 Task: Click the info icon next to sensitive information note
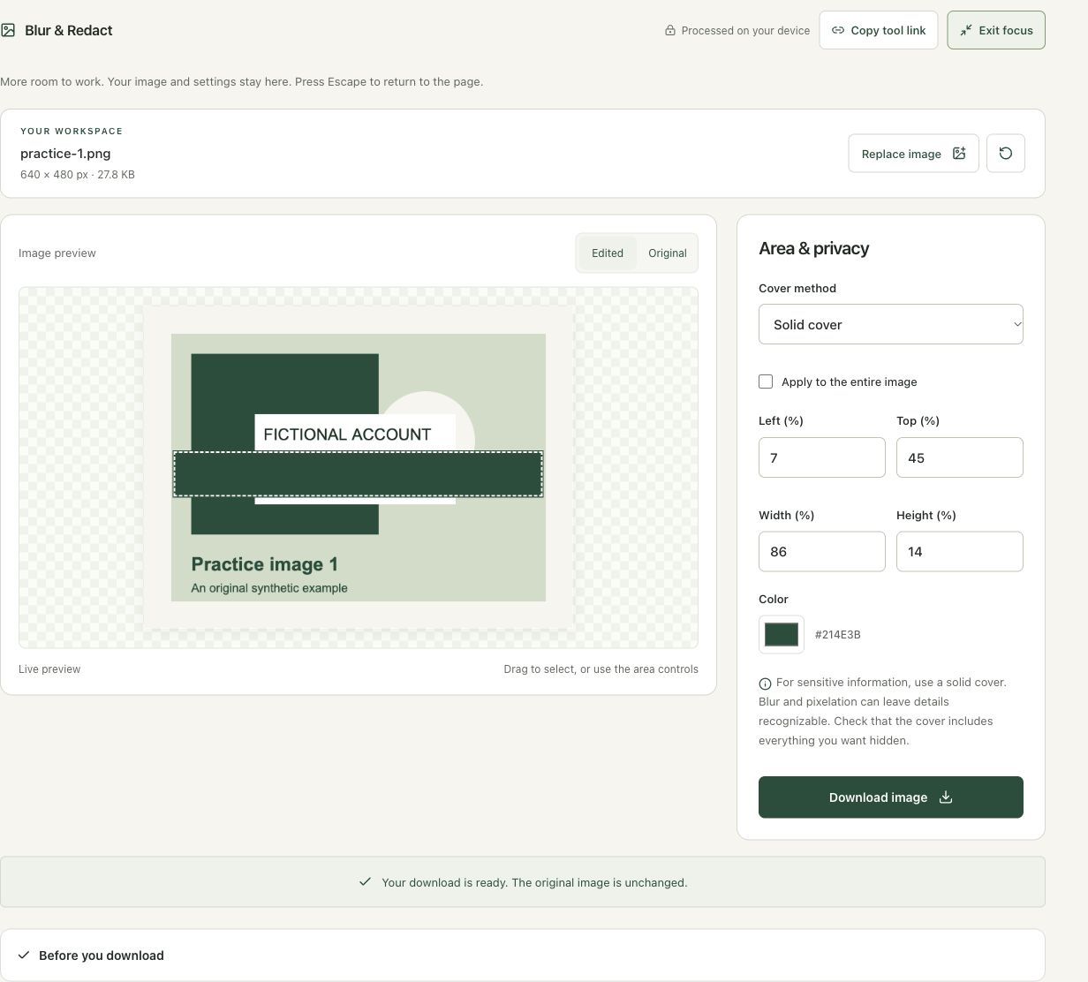tap(765, 684)
